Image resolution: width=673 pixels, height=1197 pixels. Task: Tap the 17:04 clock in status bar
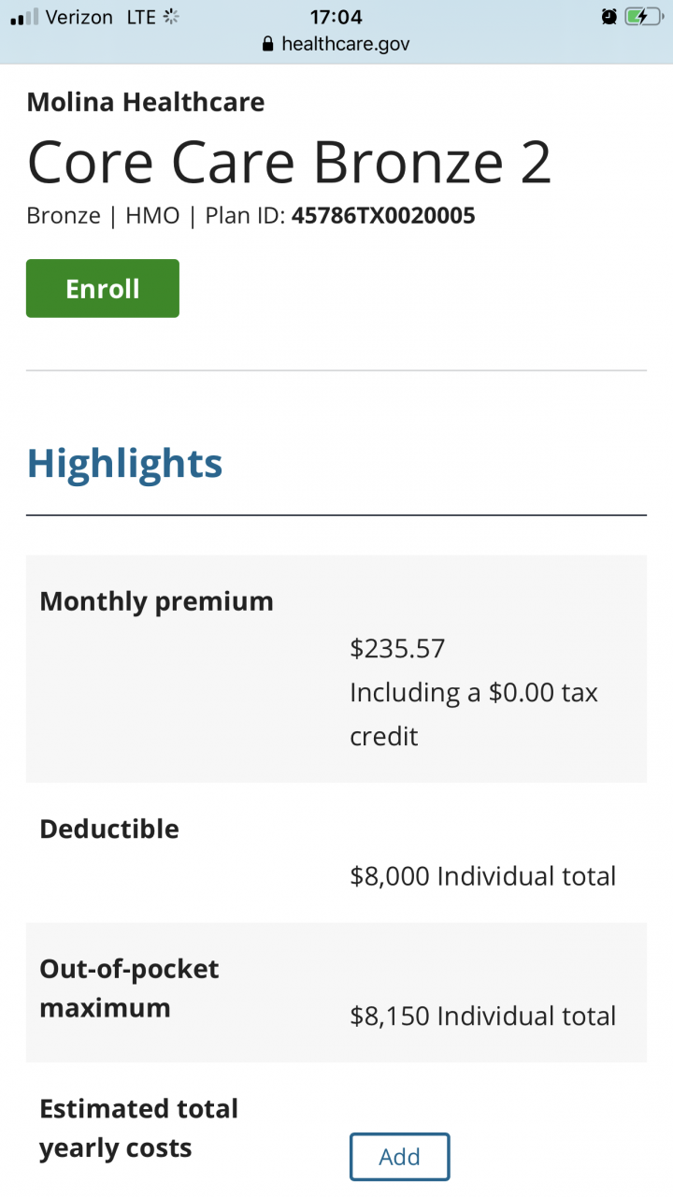[336, 17]
